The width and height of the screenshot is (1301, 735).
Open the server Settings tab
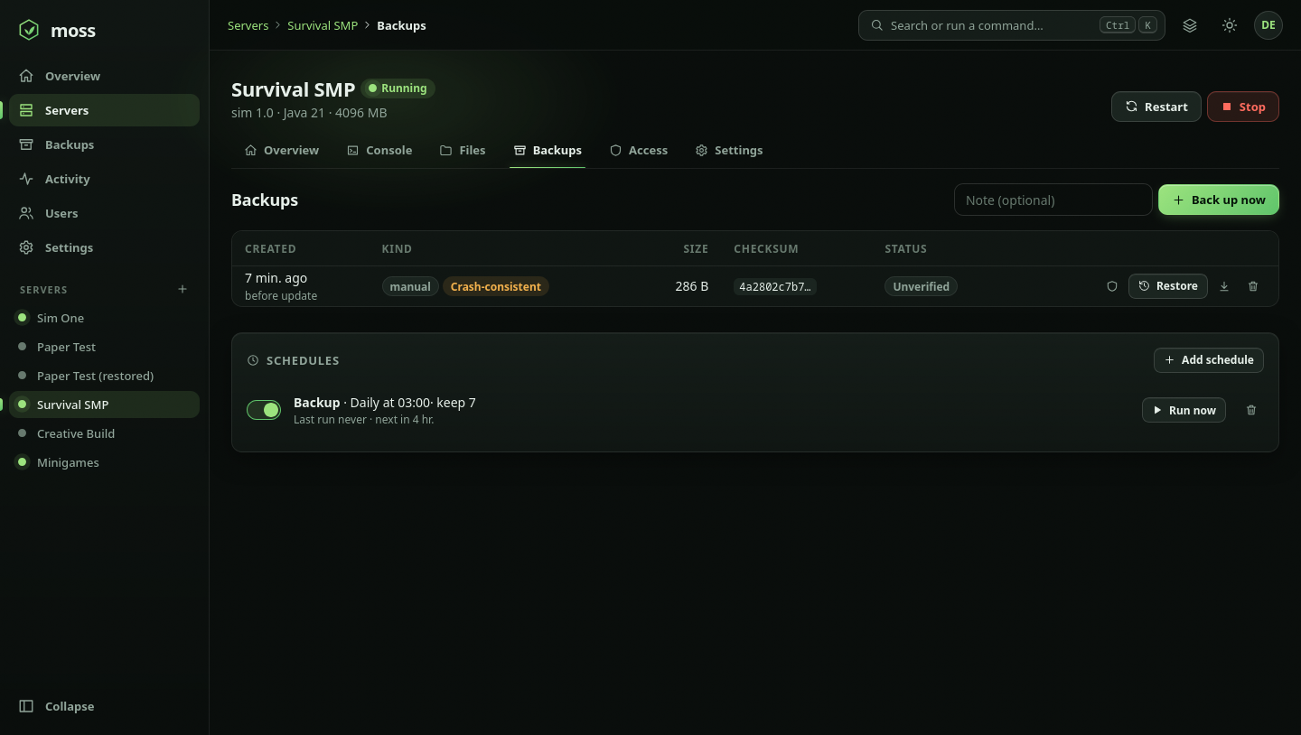point(729,150)
